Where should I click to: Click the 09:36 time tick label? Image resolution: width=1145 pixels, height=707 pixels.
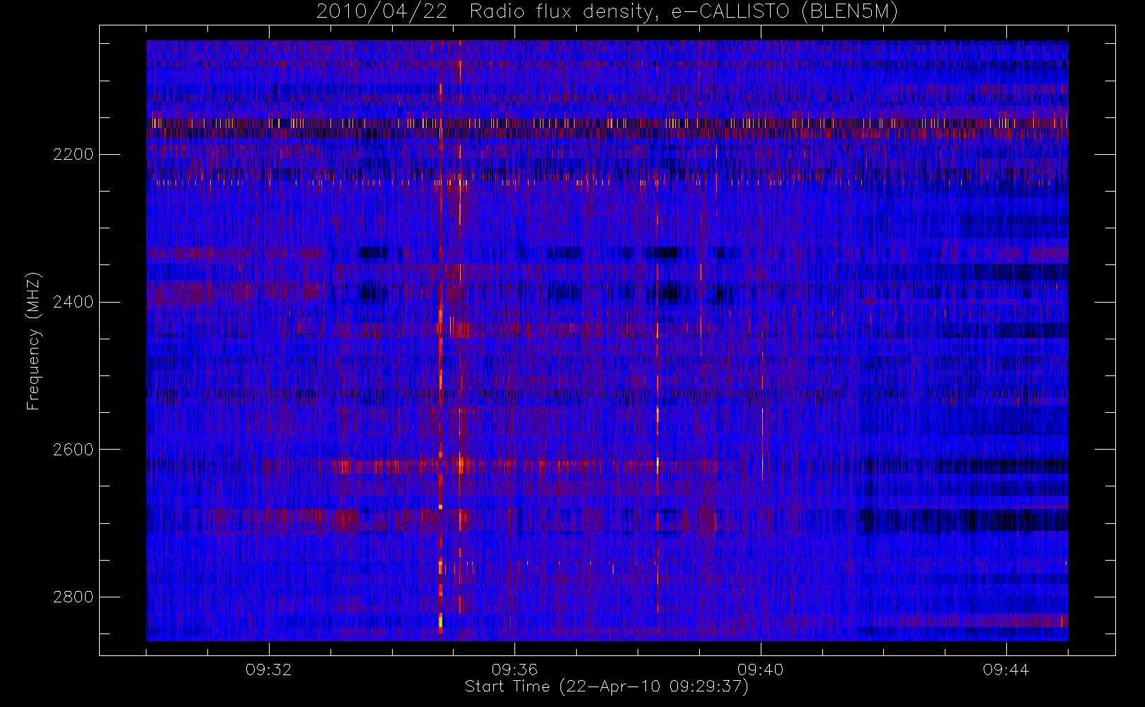click(x=514, y=670)
